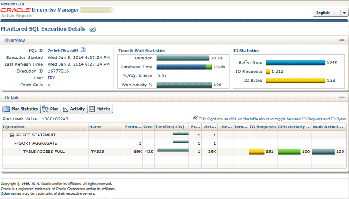Click the TIP checkmark icon
This screenshot has width=349, height=199.
(x=195, y=118)
